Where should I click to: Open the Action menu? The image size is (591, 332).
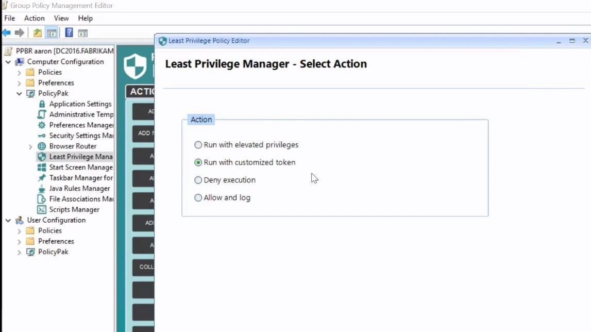(x=34, y=18)
